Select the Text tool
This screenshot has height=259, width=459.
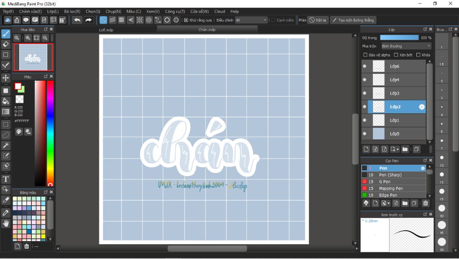[5, 179]
